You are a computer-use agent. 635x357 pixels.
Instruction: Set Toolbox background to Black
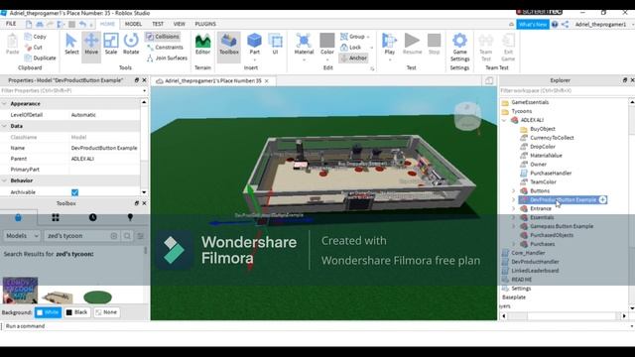click(x=77, y=312)
